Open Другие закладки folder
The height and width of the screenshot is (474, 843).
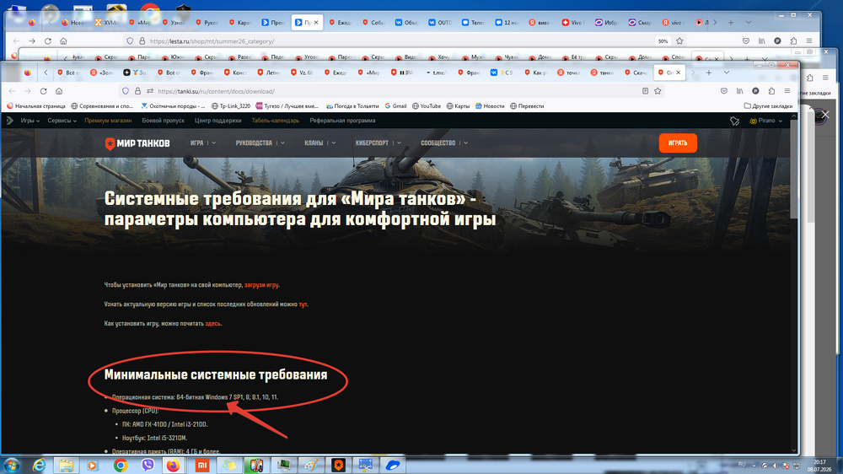768,106
